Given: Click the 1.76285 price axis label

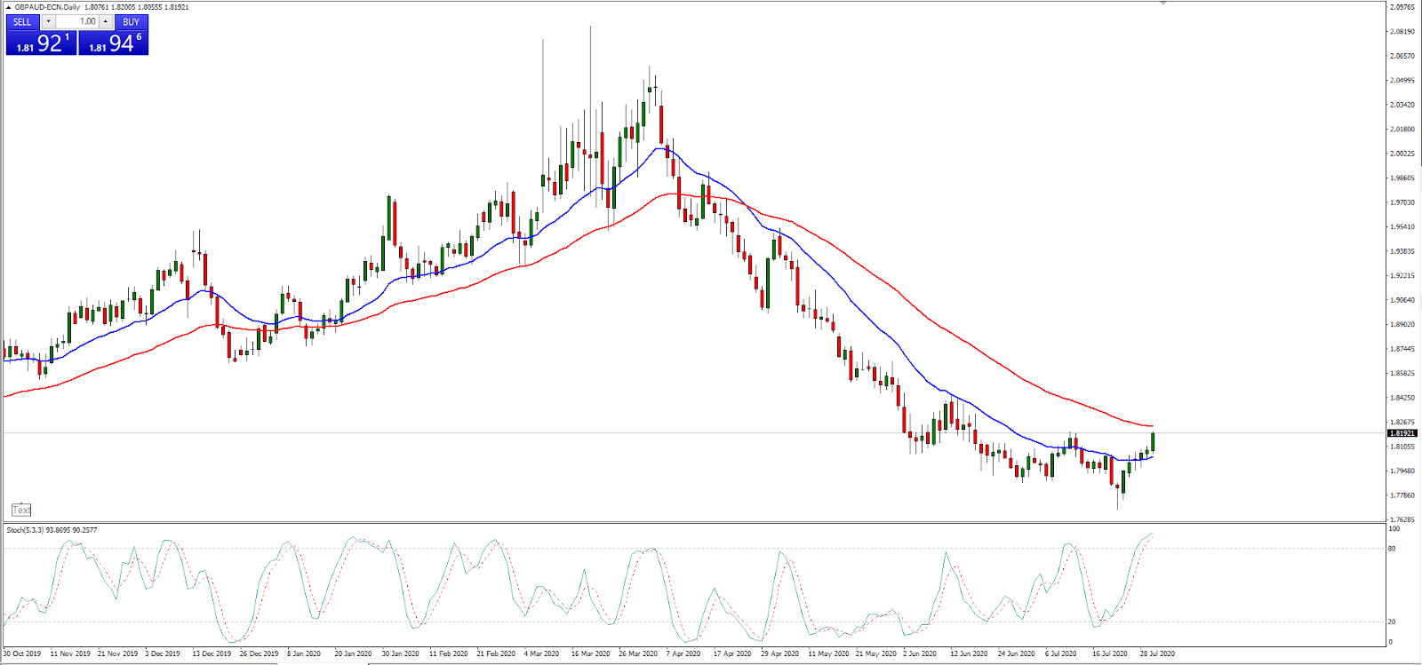Looking at the screenshot, I should coord(1402,519).
